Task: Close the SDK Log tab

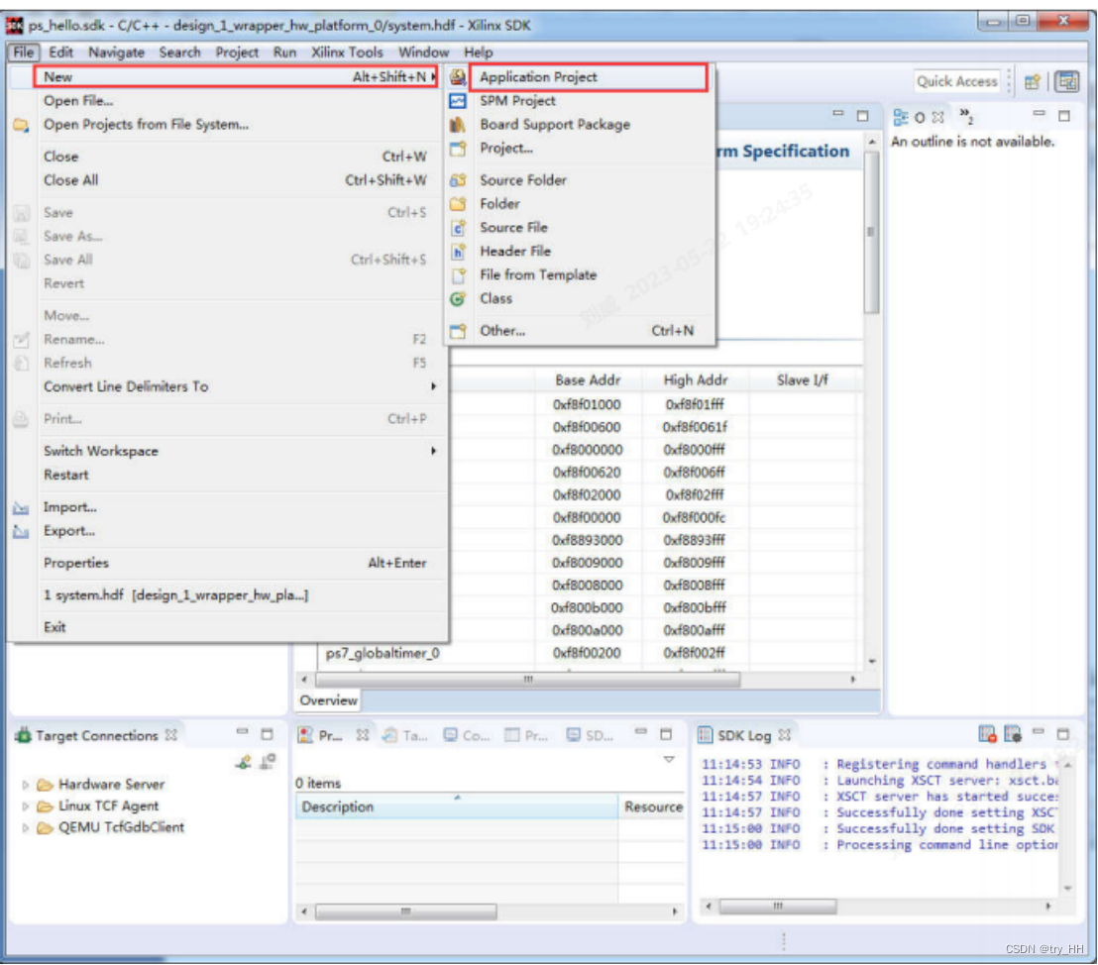Action: pos(784,734)
